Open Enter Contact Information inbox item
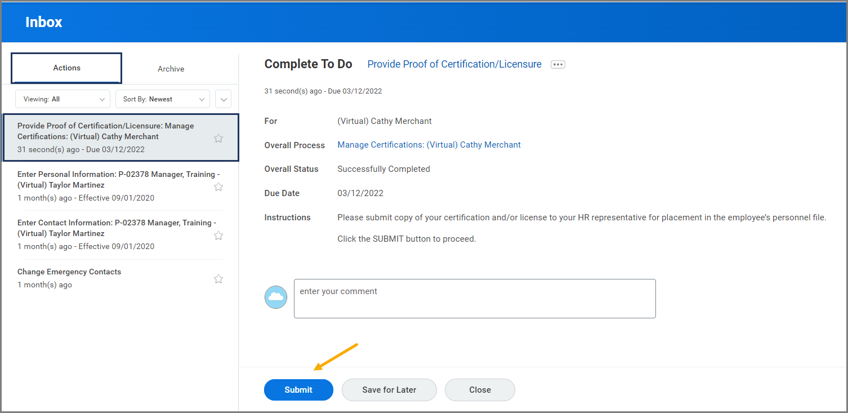848x413 pixels. click(113, 234)
